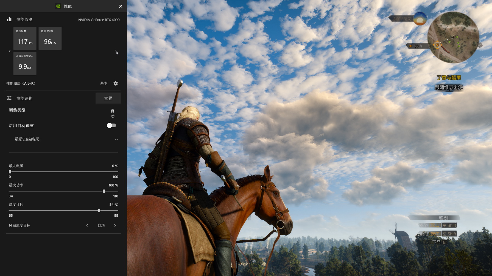Screen dimensions: 492x276
Task: Click the game minimap
Action: (x=453, y=37)
